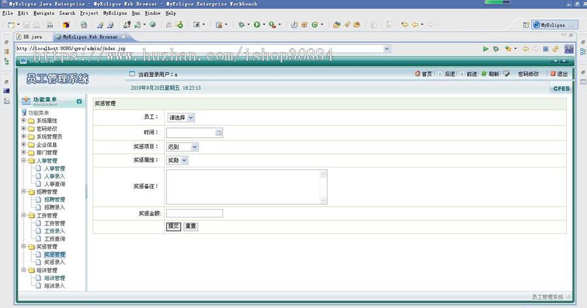Open 工资录入 in the tree
The image size is (587, 308).
point(54,231)
